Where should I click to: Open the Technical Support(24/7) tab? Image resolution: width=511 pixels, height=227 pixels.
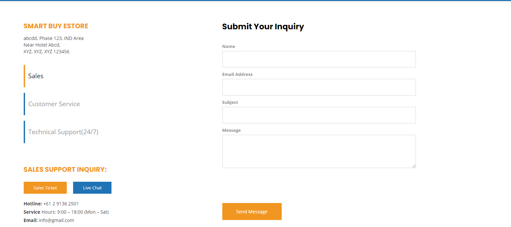(x=63, y=132)
